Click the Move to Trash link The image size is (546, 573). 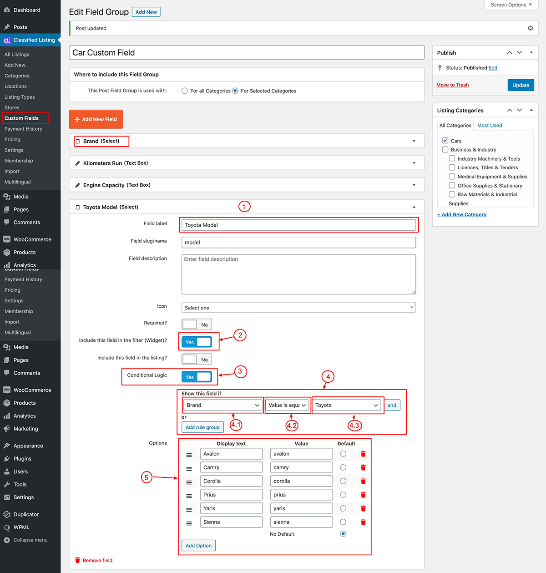click(452, 85)
